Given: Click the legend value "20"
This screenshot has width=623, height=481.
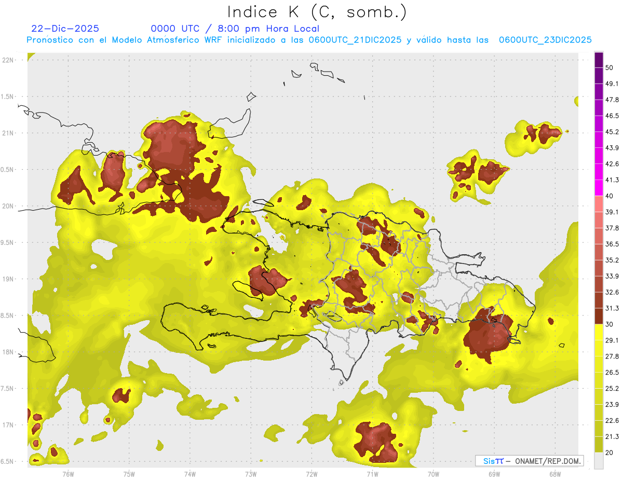Looking at the screenshot, I should [x=609, y=452].
